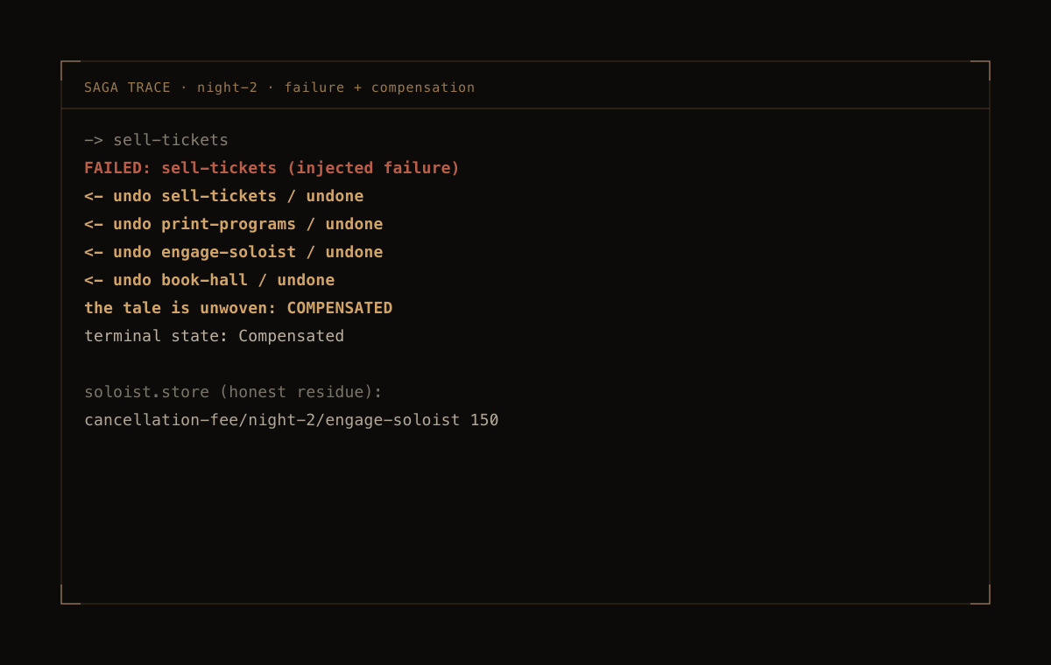Click the 'soloist.store (honest residue):' label
Viewport: 1051px width, 665px height.
[x=233, y=392]
